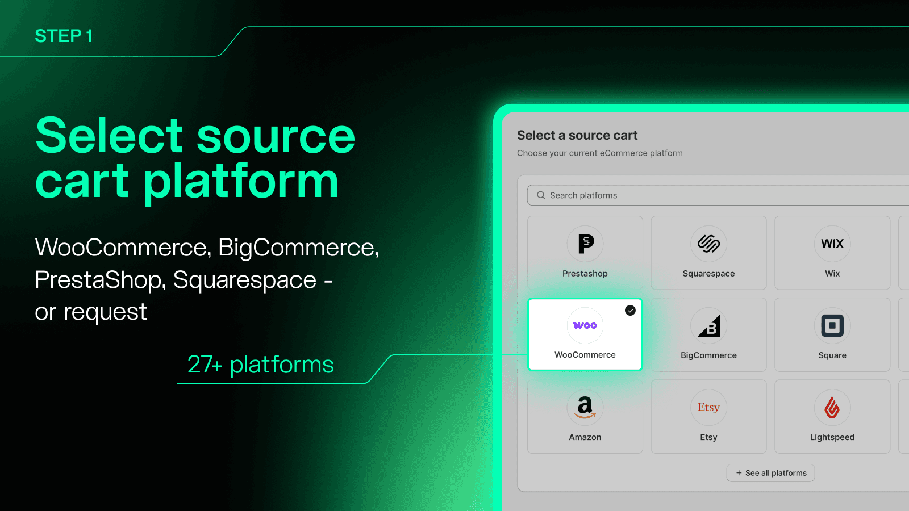The image size is (909, 511).
Task: Select the highlighted WooCommerce tile
Action: pyautogui.click(x=585, y=334)
